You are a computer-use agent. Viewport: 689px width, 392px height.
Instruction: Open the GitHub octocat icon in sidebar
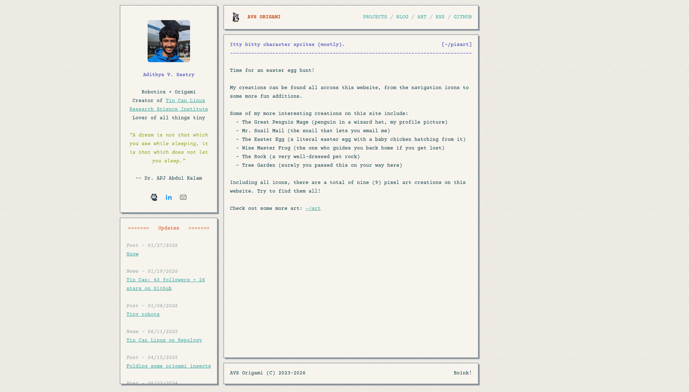coord(154,197)
